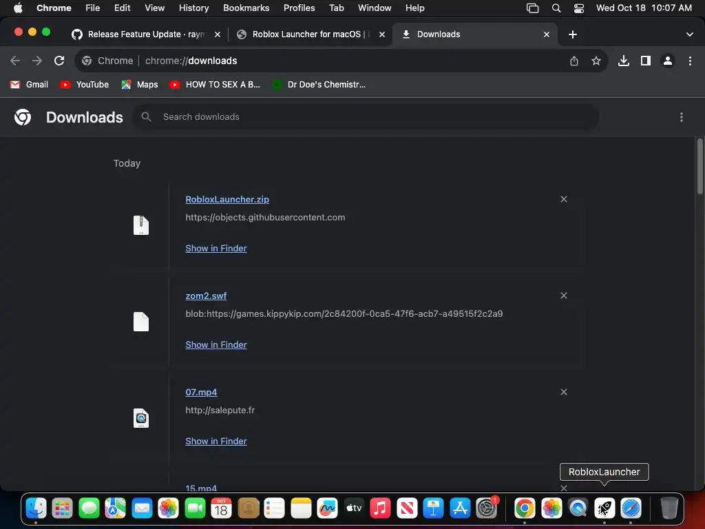Open Finder from the Dock
The image size is (705, 529).
pyautogui.click(x=36, y=508)
